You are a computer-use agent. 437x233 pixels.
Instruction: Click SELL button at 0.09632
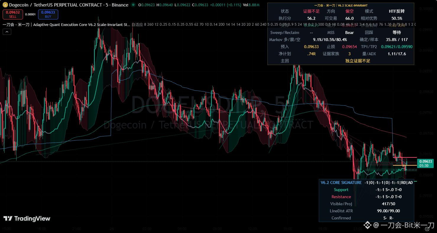[x=13, y=14]
